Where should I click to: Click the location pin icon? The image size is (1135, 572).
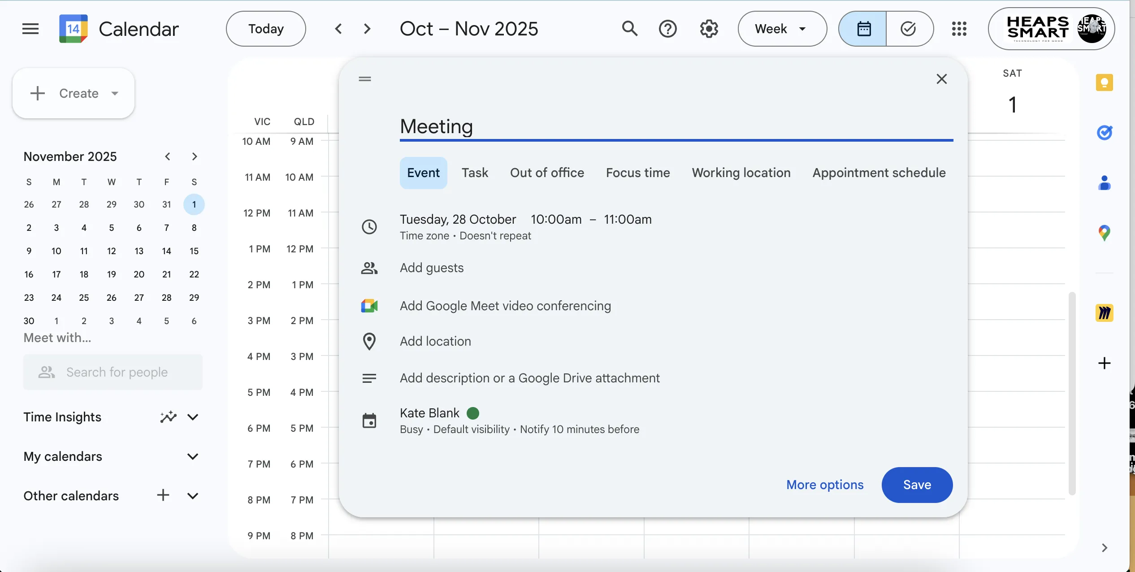point(369,342)
